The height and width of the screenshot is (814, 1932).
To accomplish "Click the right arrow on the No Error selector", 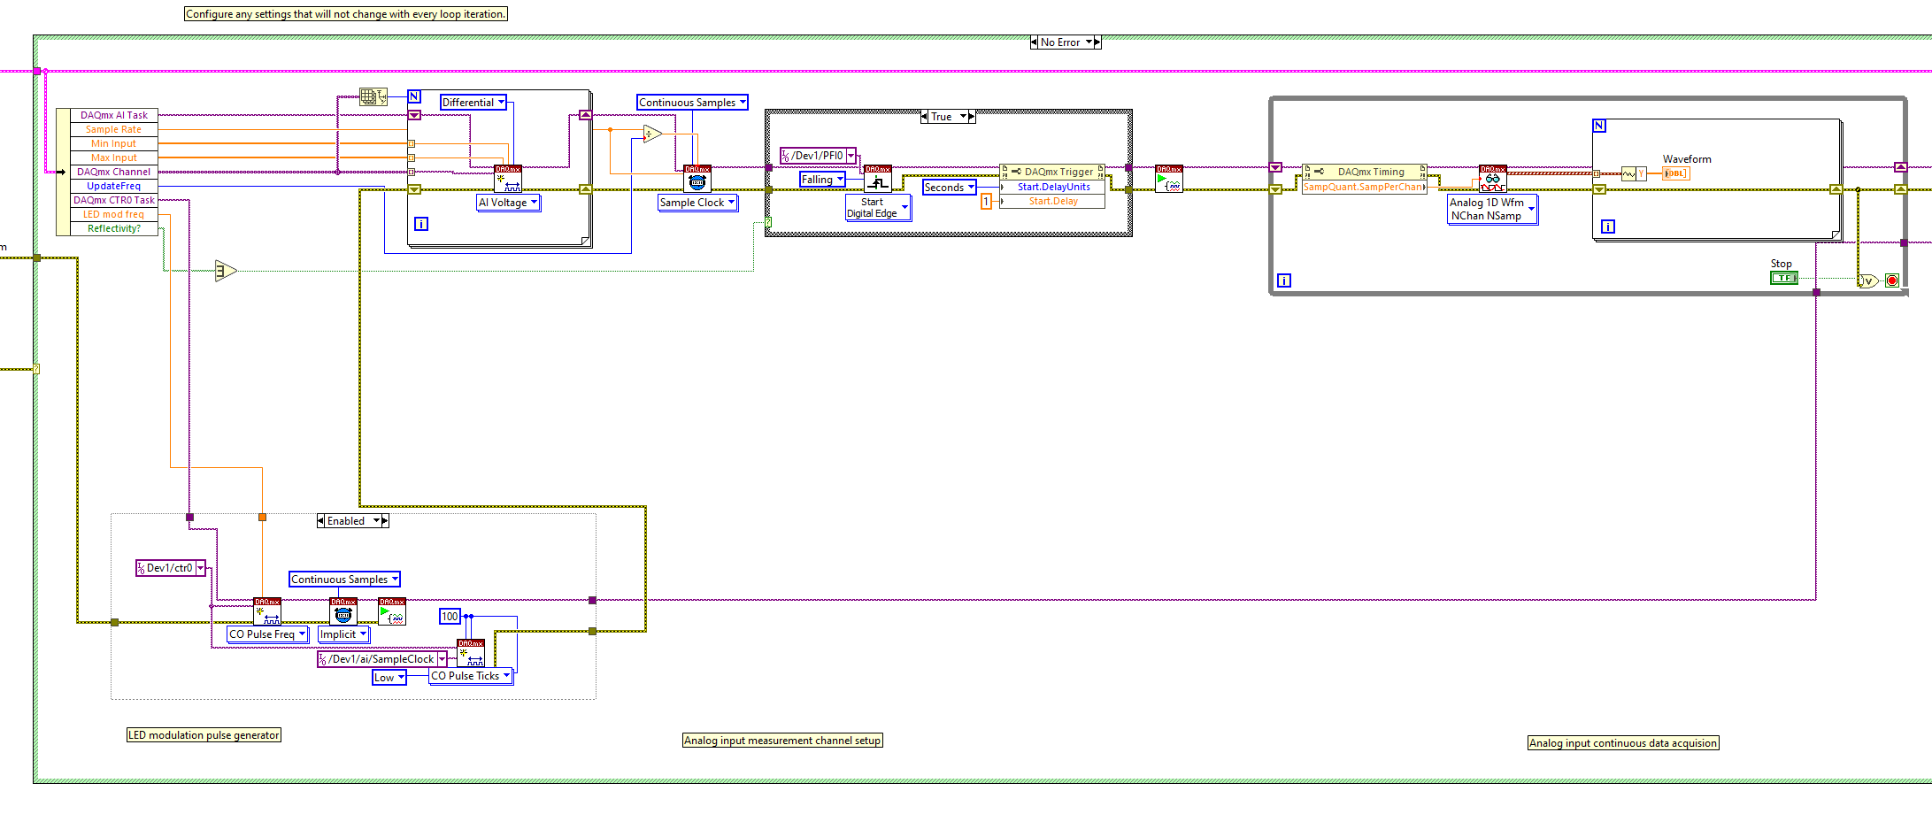I will coord(1097,42).
